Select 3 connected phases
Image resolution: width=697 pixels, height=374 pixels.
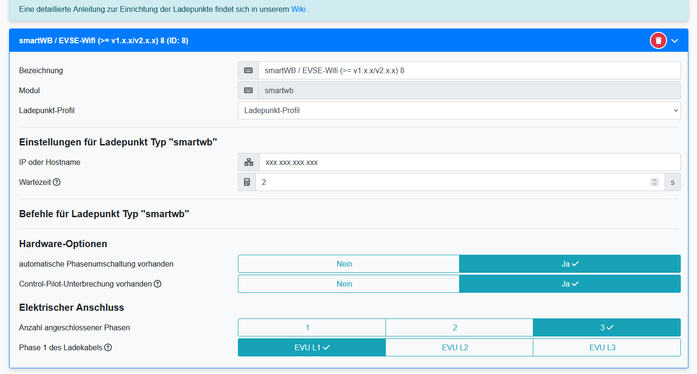click(607, 327)
